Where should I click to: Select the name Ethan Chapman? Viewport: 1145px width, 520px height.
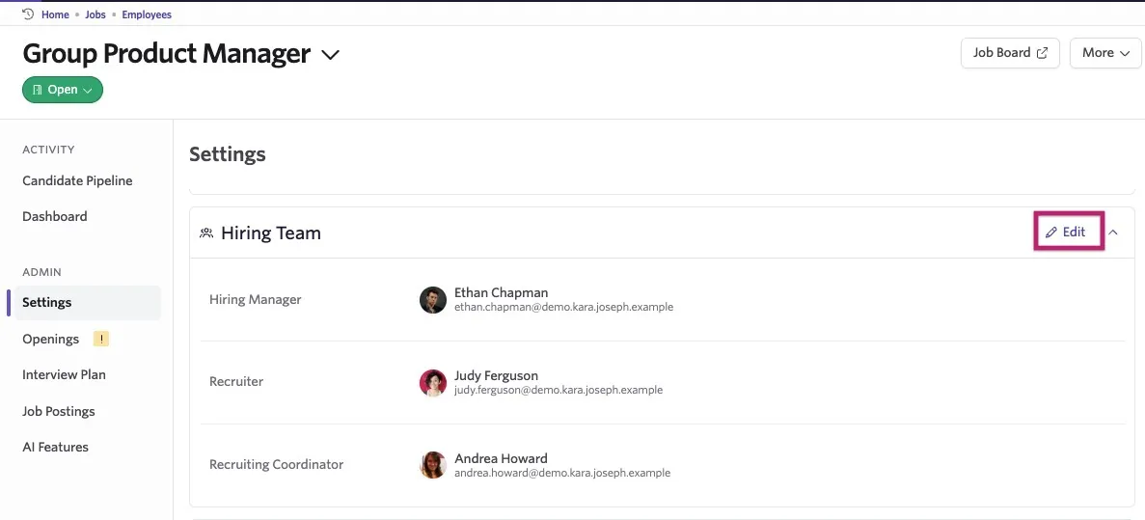pyautogui.click(x=501, y=293)
